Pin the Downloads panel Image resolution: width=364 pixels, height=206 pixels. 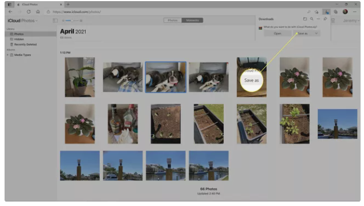click(325, 19)
